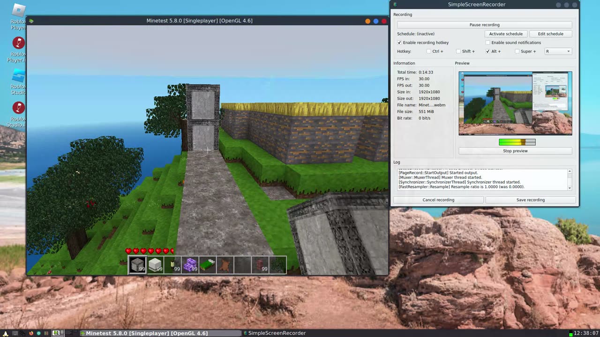Toggle Enable recording hotkey checkbox

[x=399, y=43]
